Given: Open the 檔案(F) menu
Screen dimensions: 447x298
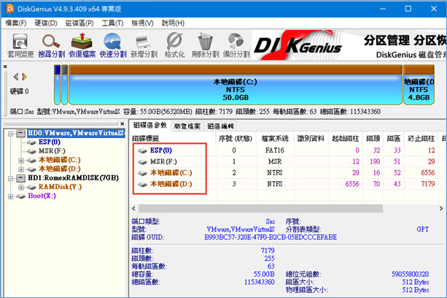Looking at the screenshot, I should [16, 23].
